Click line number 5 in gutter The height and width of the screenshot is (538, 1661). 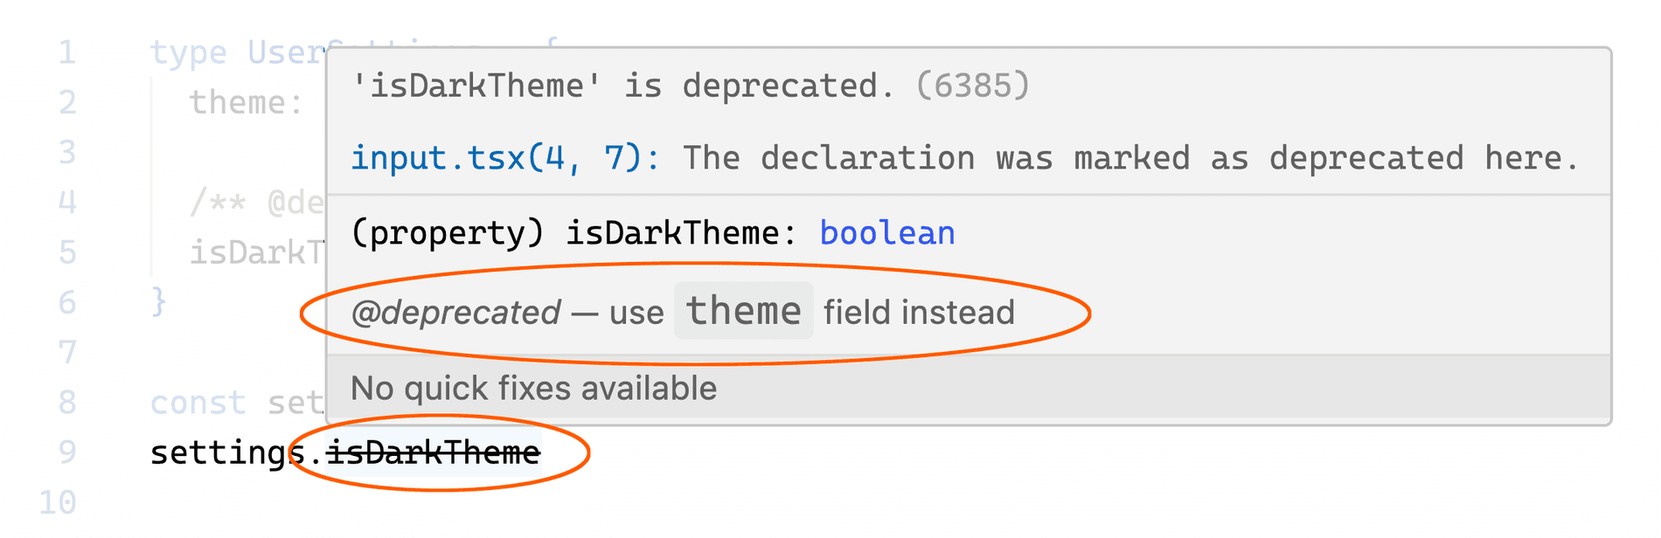click(67, 252)
